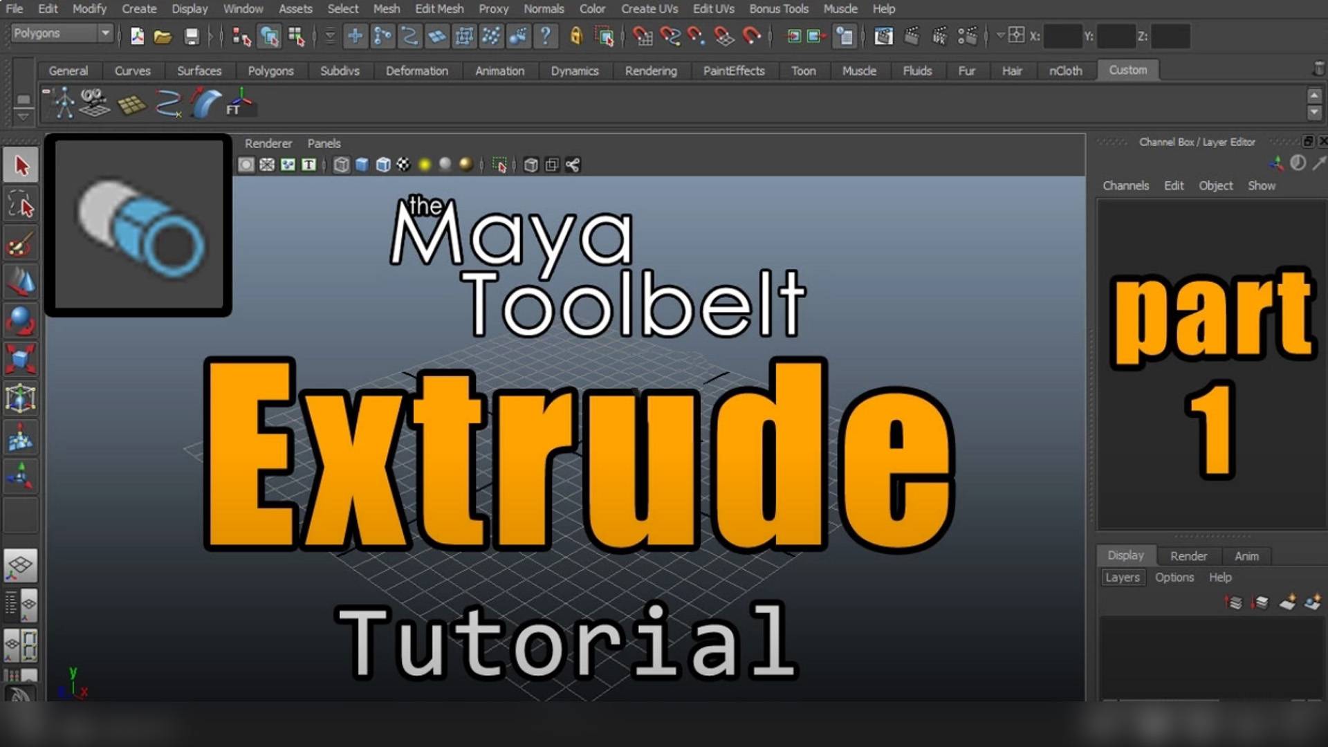Screen dimensions: 1328x747
Task: Click the joint skeleton shelf icon
Action: pos(64,102)
